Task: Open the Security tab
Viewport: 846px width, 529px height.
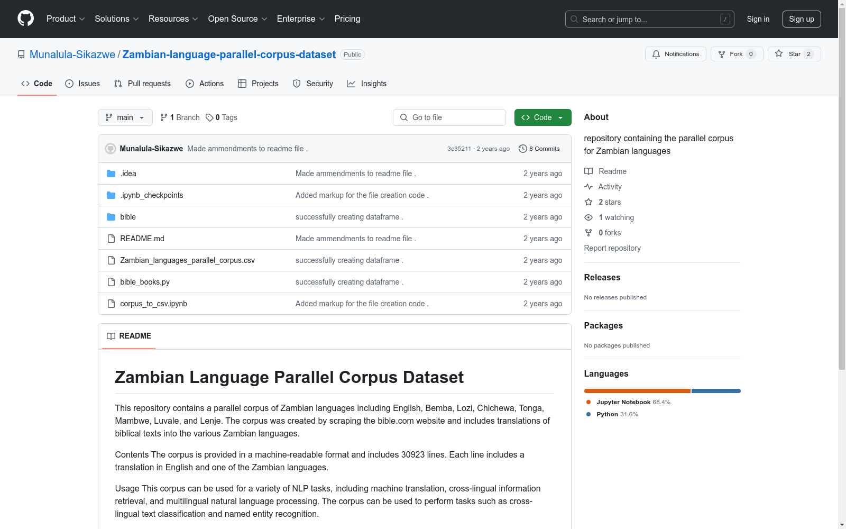Action: tap(313, 84)
